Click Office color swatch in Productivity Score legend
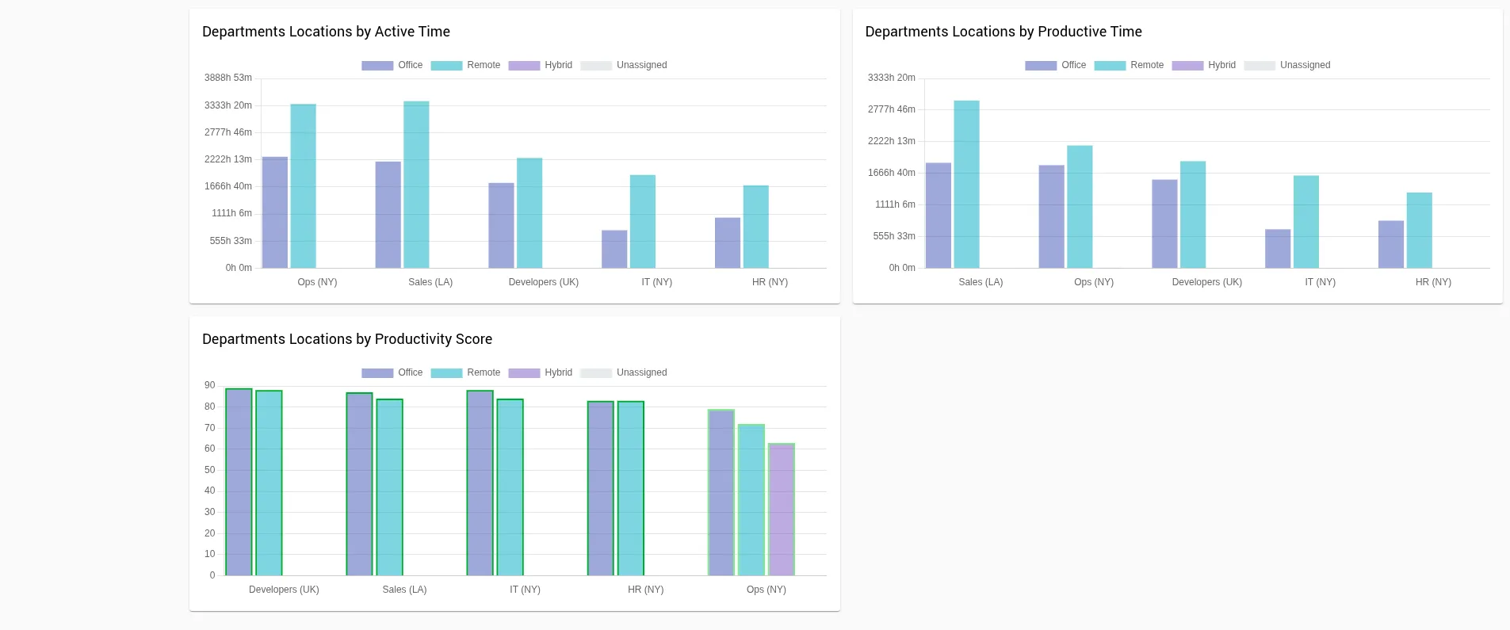 tap(377, 373)
